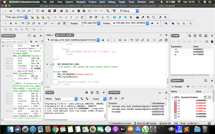Screen dimensions: 215x134
Task: Toggle the r0 register checkbox
Action: (x=175, y=100)
